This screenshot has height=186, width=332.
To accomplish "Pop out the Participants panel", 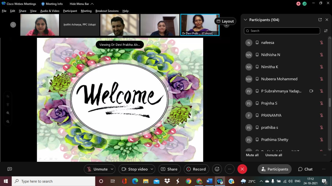I will (320, 20).
